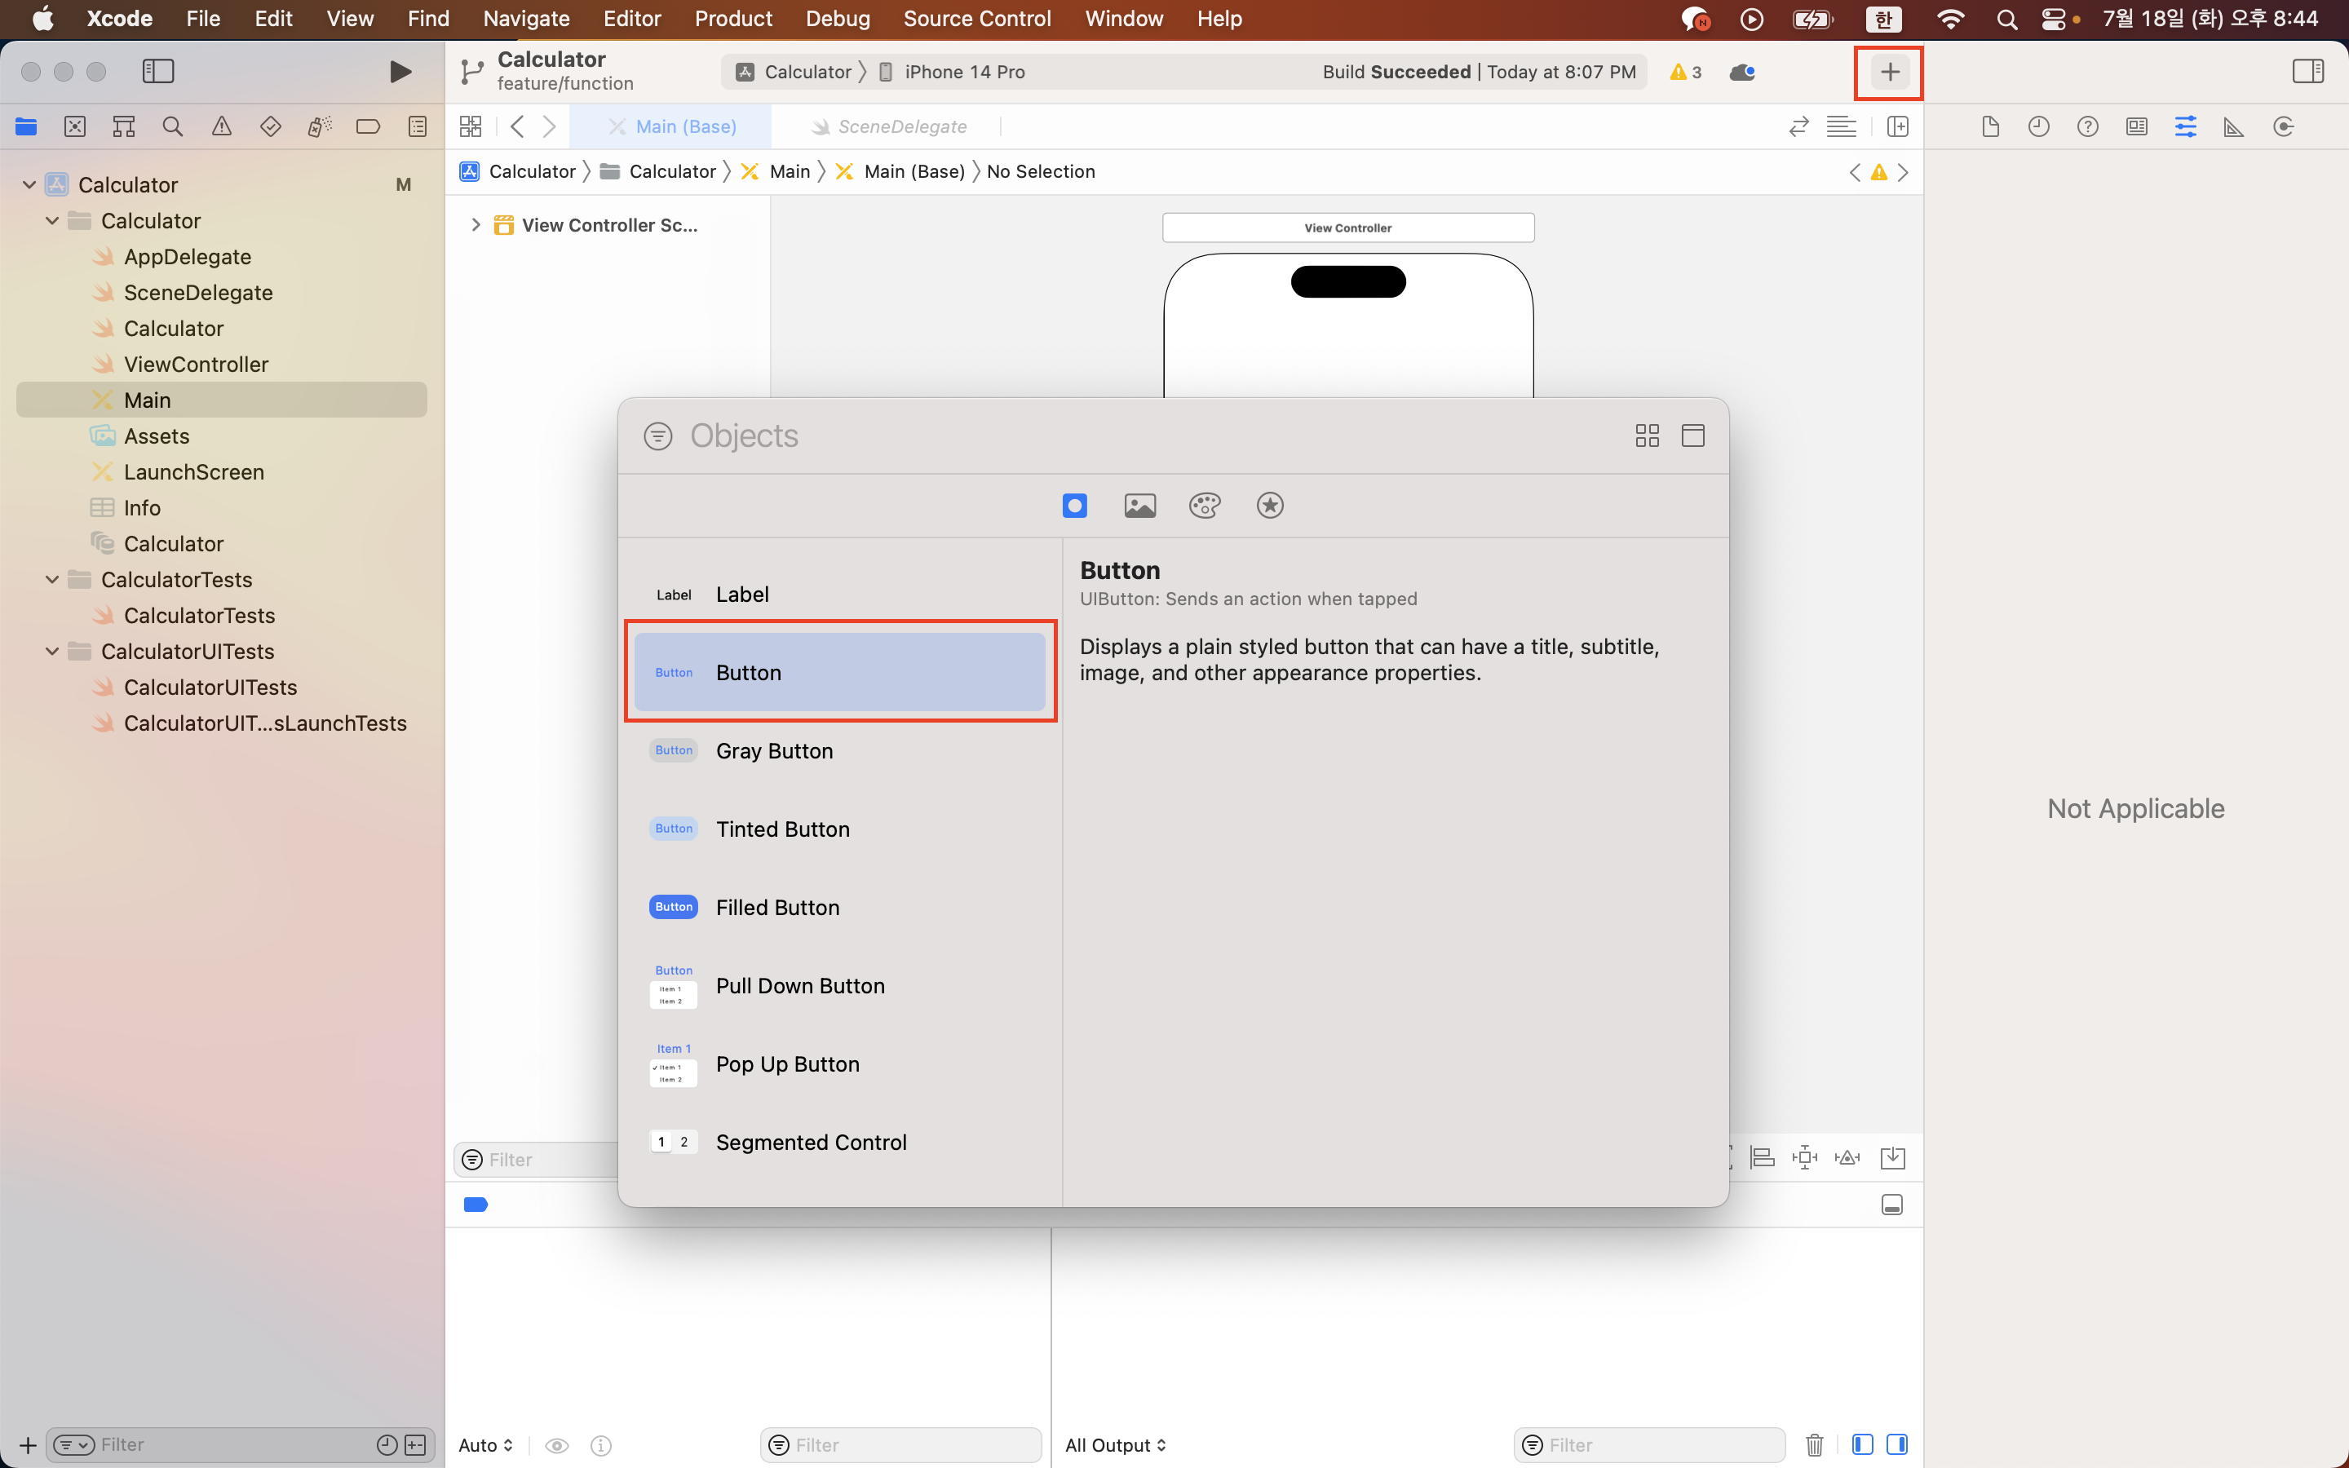Show the History inspector clock icon
The image size is (2349, 1468).
tap(2038, 126)
